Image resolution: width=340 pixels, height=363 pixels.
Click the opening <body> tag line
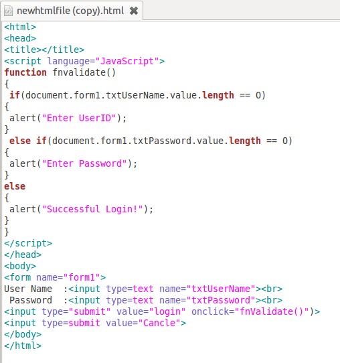click(x=20, y=267)
